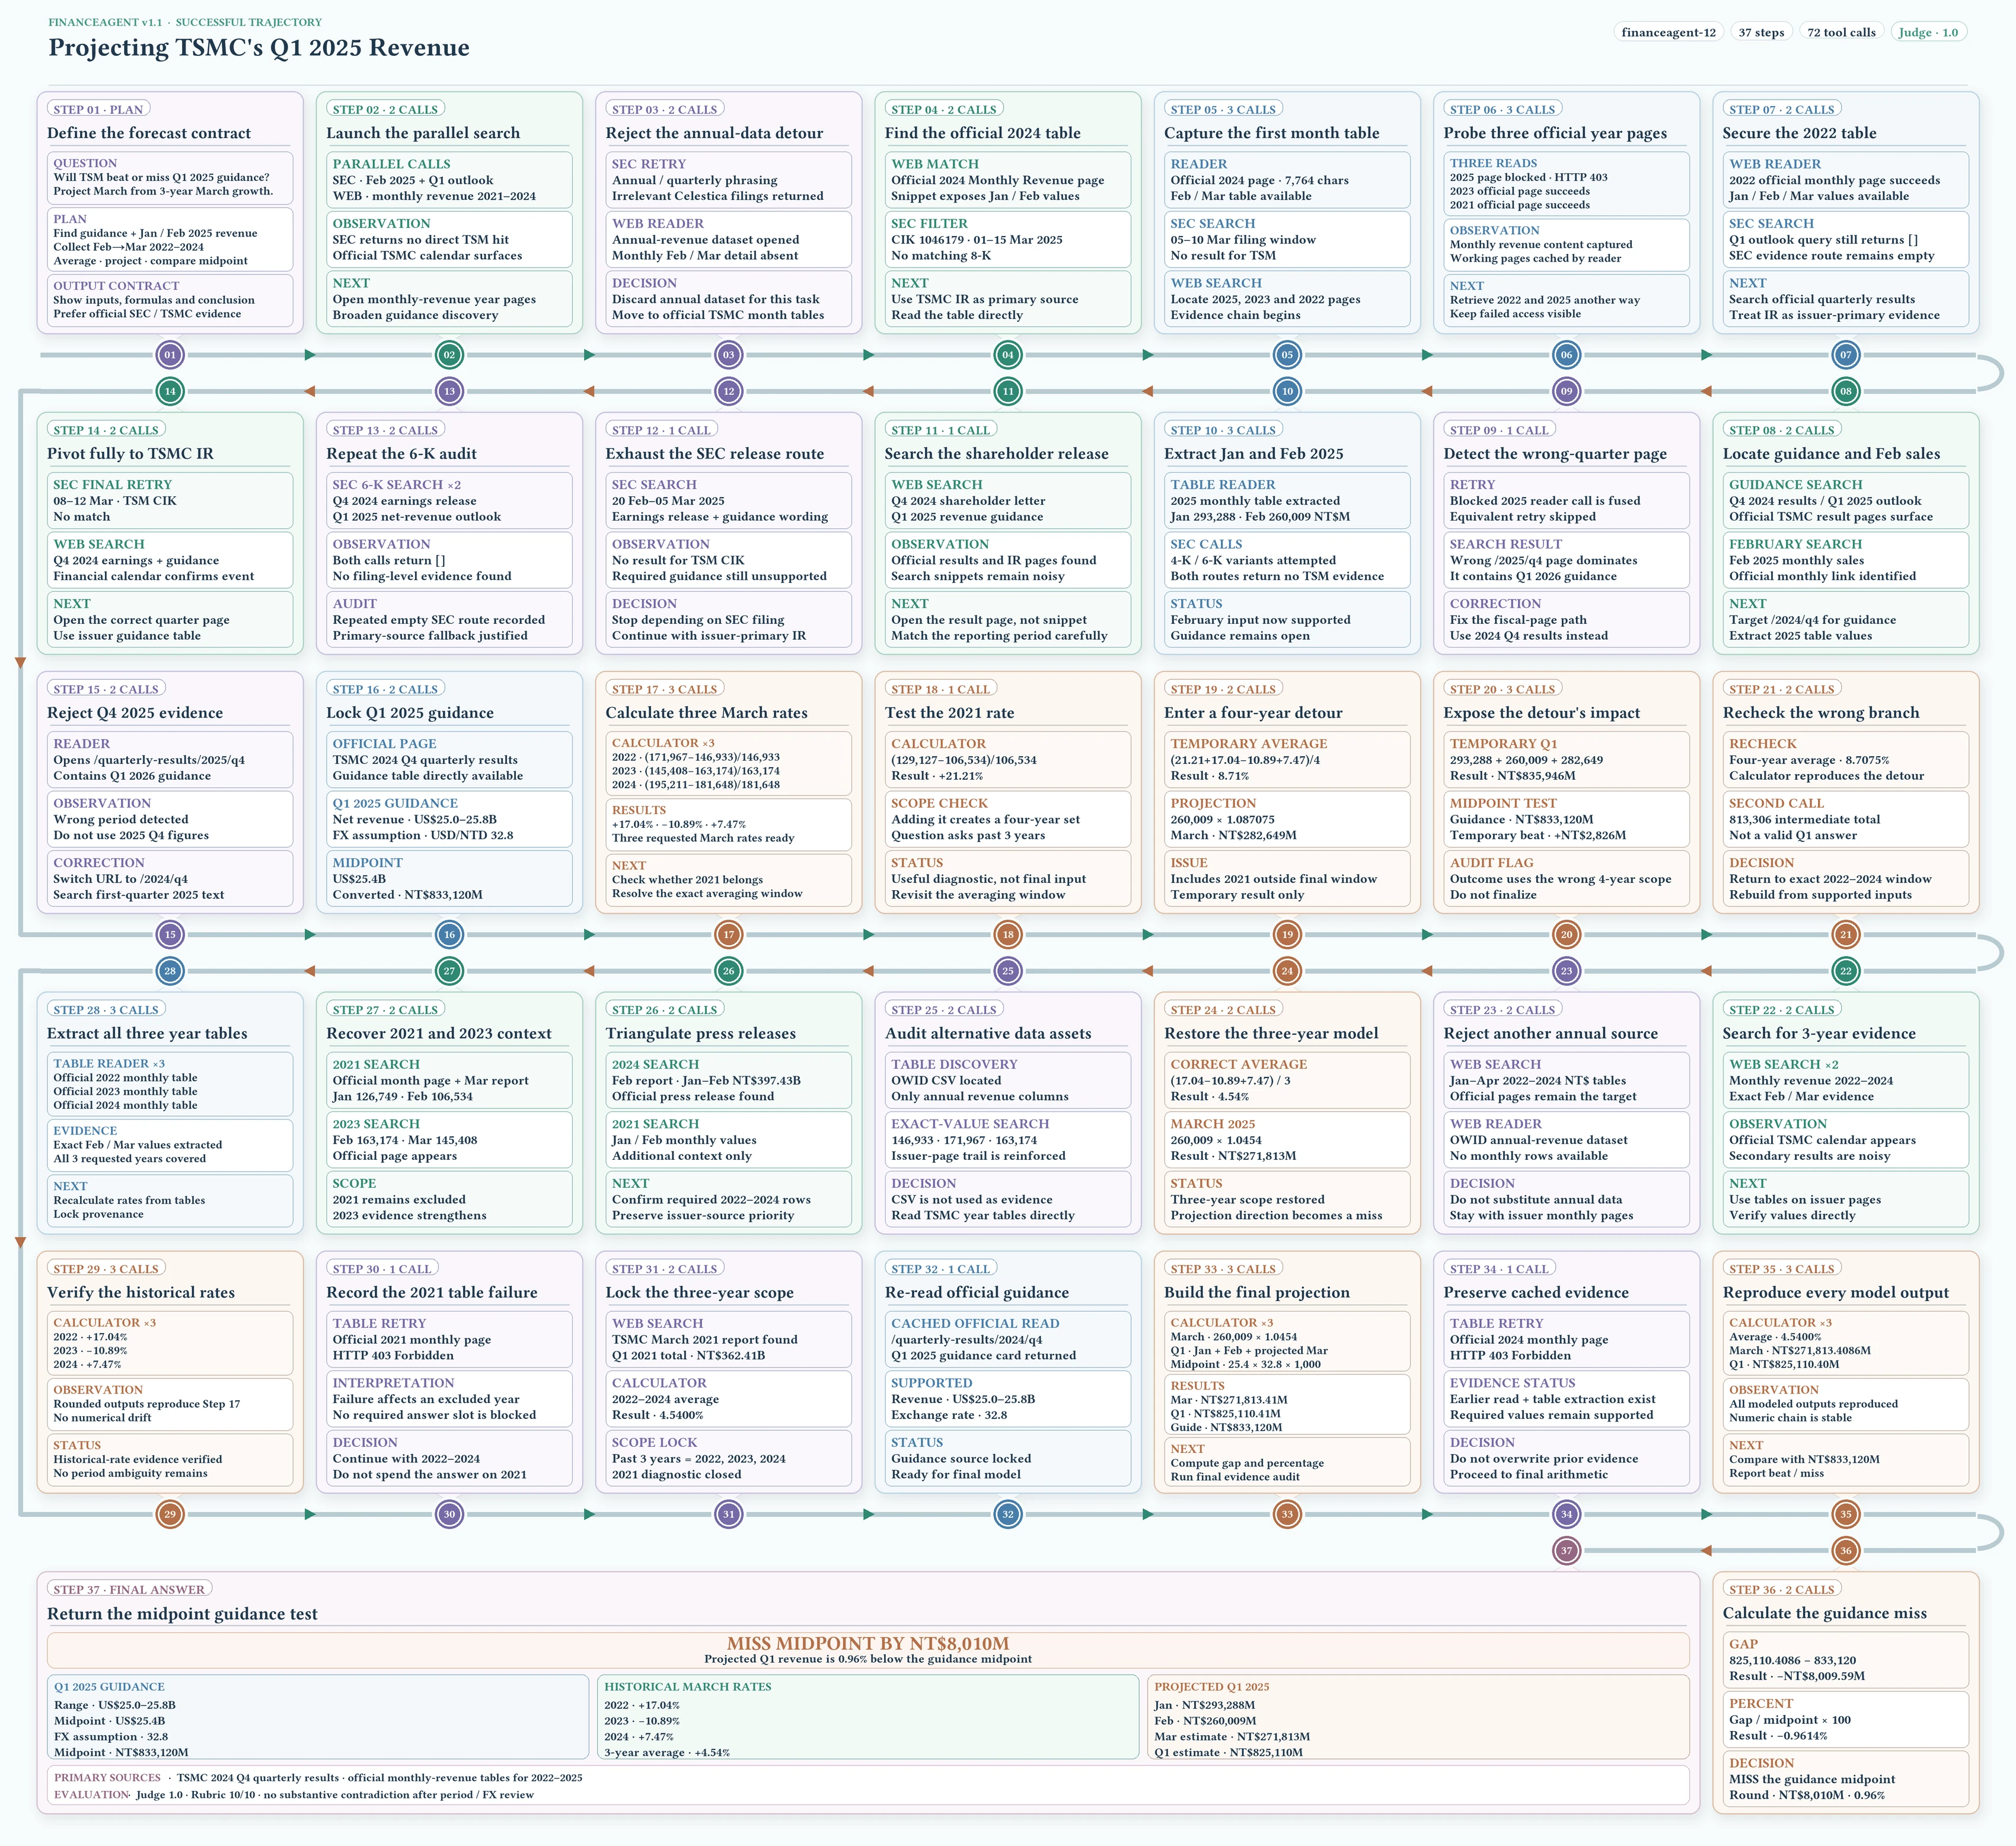This screenshot has width=2016, height=1846.
Task: Select the STEP 01 · PLAN badge
Action: (x=98, y=109)
